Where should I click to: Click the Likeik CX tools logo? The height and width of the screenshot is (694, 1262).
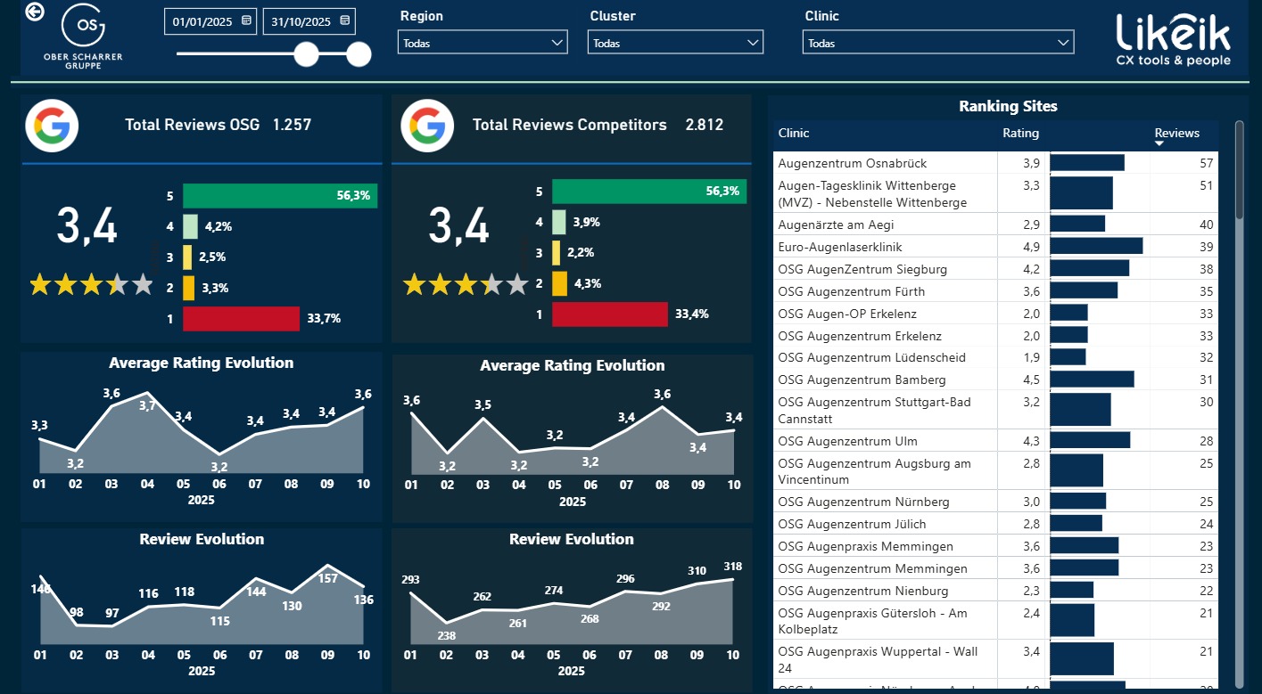click(1173, 39)
